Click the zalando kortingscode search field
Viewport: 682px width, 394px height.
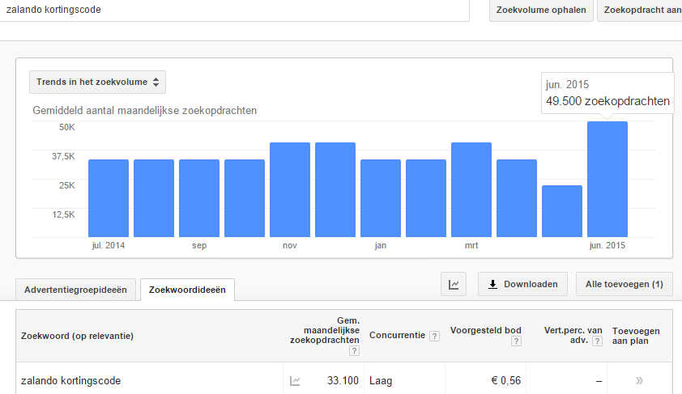(x=234, y=10)
